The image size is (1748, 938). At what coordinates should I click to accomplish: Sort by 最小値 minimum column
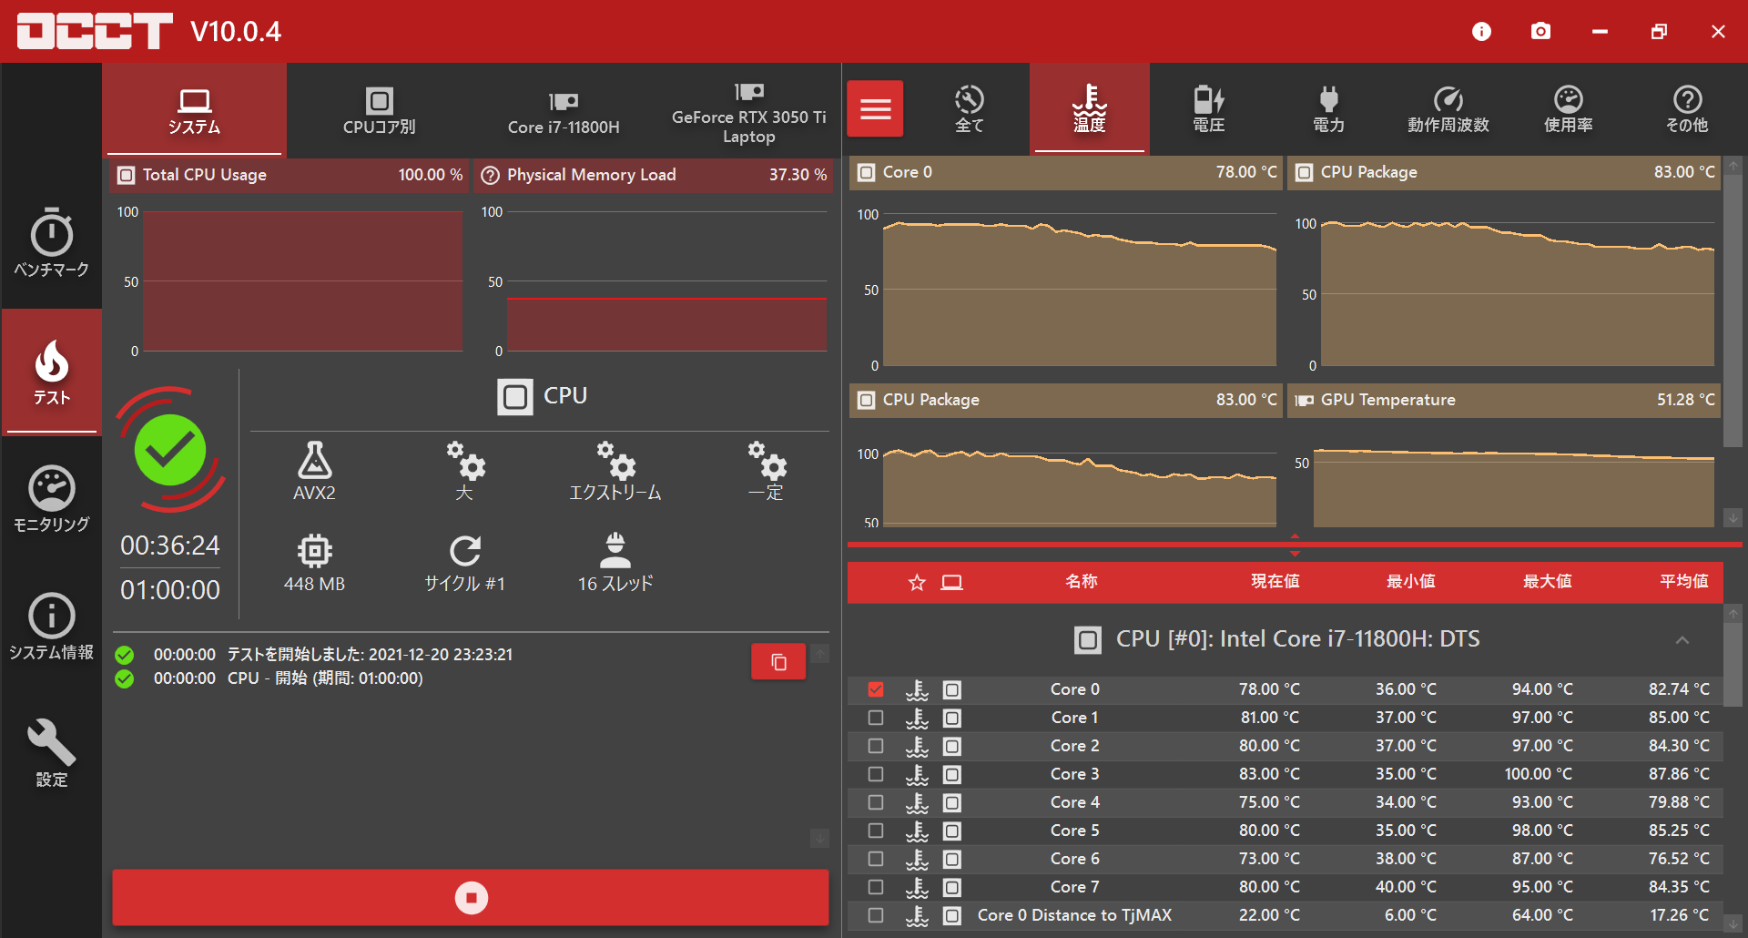click(1411, 582)
